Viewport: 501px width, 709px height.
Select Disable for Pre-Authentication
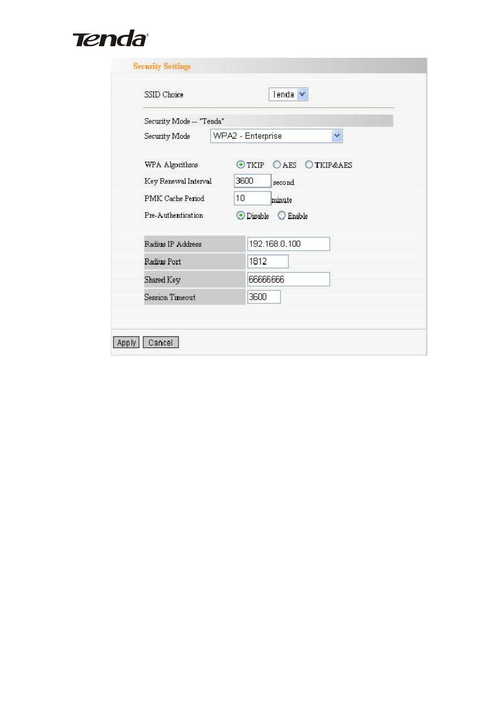coord(241,215)
